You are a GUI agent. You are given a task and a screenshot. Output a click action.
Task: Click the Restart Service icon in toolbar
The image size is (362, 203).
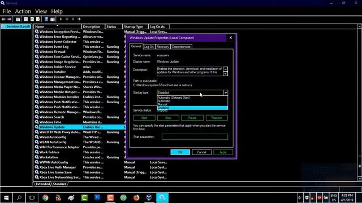79,19
